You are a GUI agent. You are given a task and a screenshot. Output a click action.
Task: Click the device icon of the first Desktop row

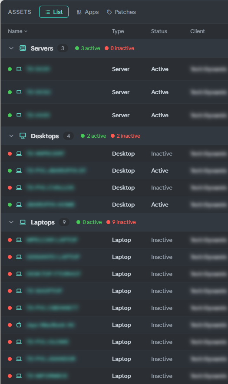point(19,153)
